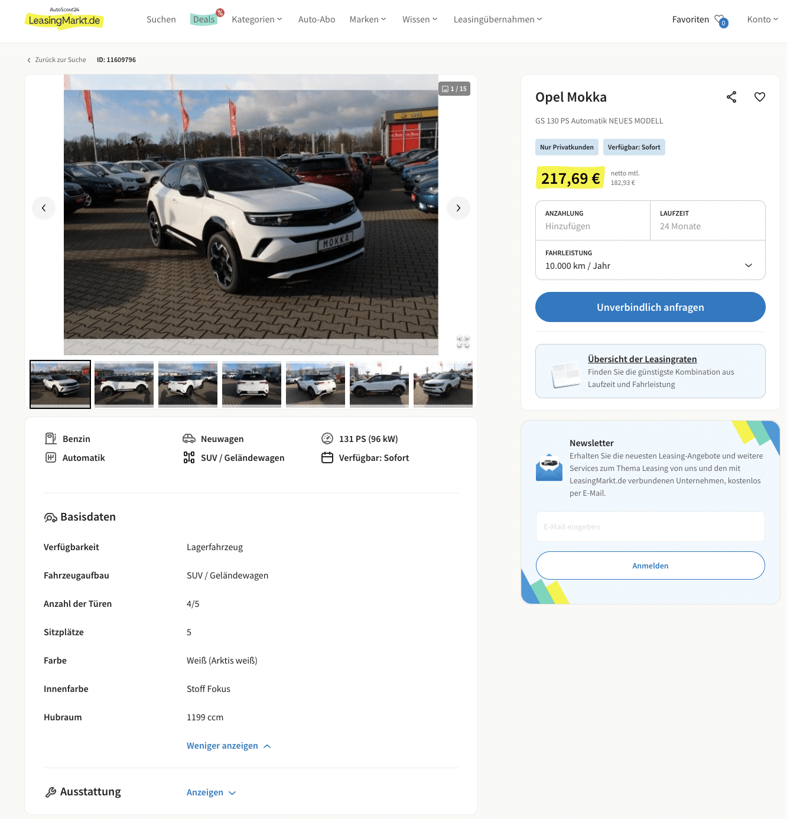Click the 1/15 image counter badge
The width and height of the screenshot is (787, 819).
click(x=454, y=89)
